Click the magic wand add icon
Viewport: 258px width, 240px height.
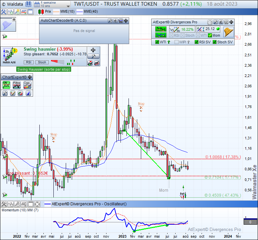(17, 12)
